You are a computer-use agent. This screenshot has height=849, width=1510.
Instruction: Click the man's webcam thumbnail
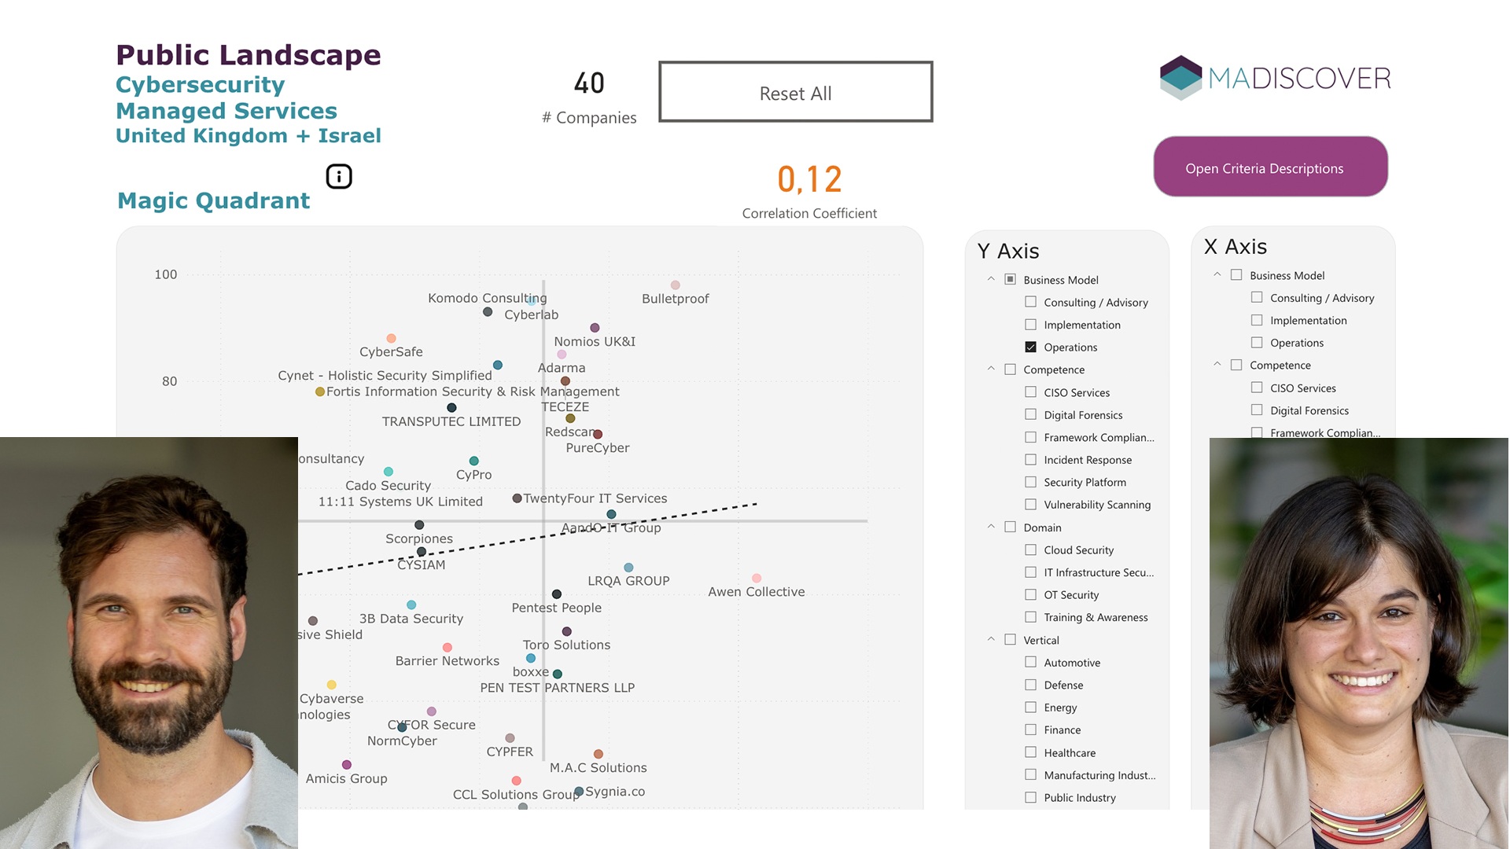[149, 643]
